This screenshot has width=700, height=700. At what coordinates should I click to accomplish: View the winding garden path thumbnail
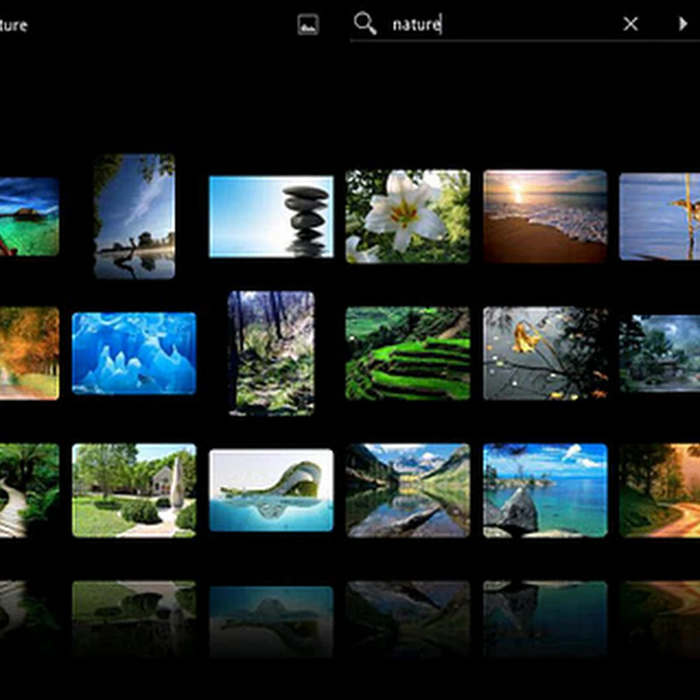[x=29, y=490]
